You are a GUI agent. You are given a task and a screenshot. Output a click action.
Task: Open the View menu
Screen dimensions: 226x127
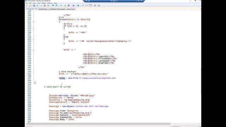click(x=34, y=3)
